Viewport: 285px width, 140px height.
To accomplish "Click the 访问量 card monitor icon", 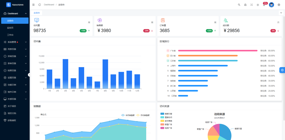I will click(x=36, y=20).
